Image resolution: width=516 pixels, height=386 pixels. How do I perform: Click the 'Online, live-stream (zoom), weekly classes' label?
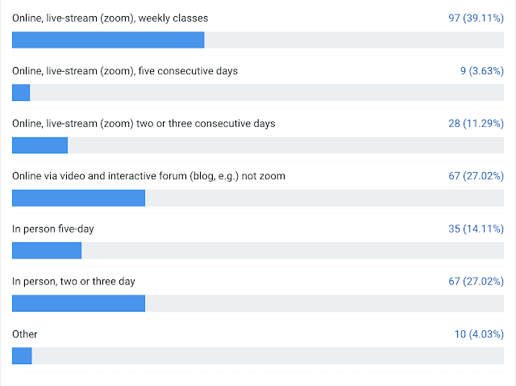click(x=110, y=18)
